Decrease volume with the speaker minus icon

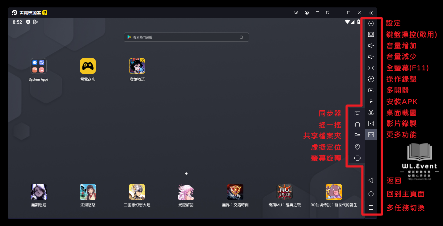(371, 57)
